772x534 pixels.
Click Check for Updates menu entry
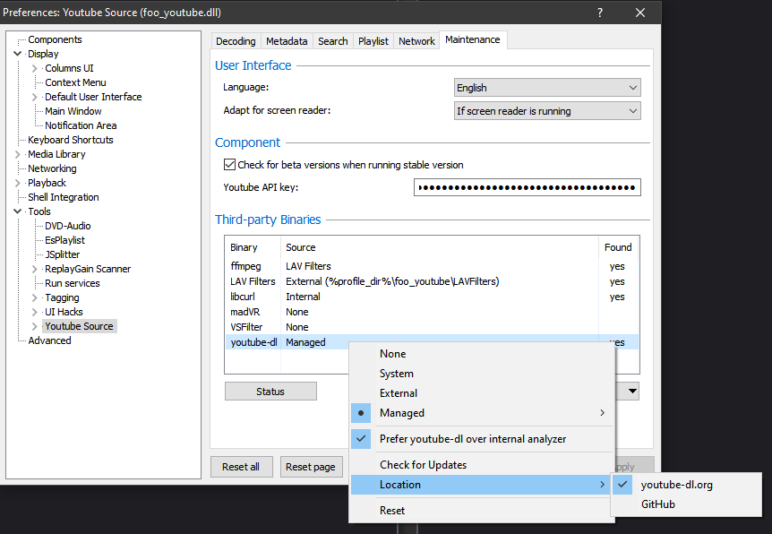(423, 465)
